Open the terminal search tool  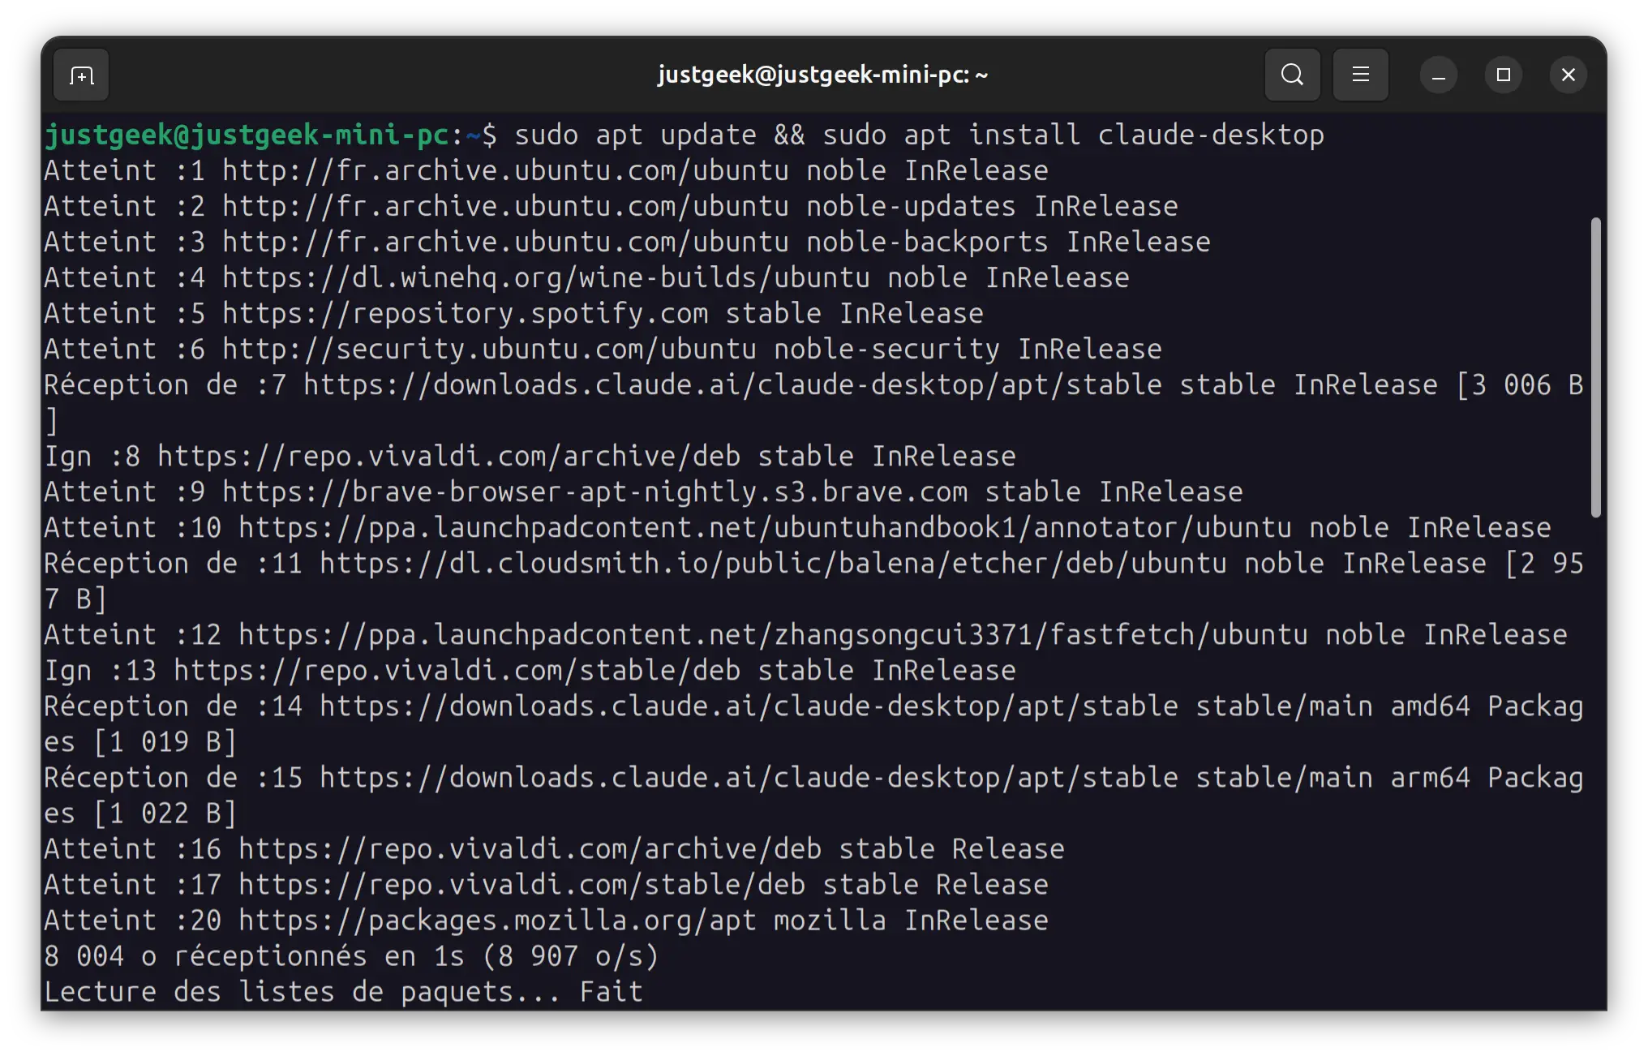point(1292,75)
